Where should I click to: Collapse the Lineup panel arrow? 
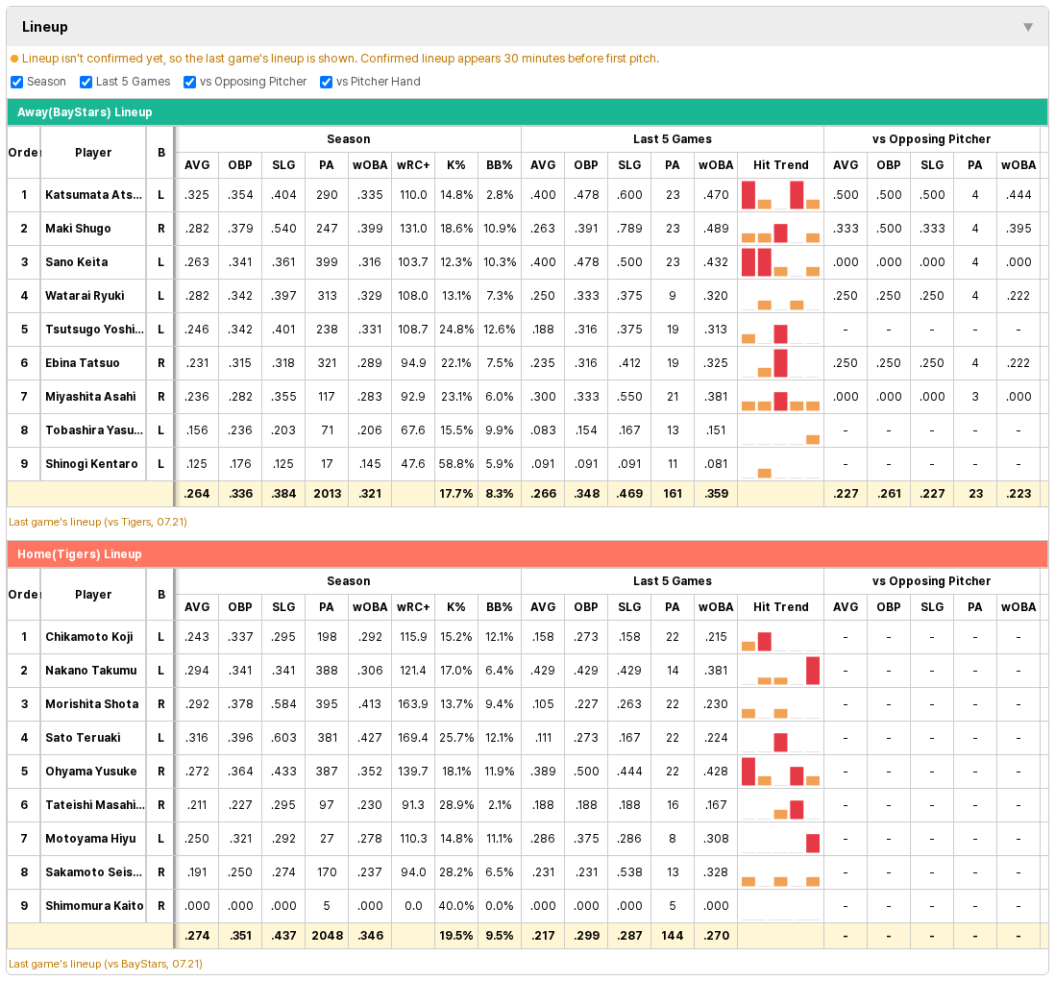[x=1027, y=27]
